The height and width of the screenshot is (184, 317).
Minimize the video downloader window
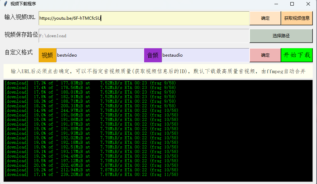[x=276, y=4]
